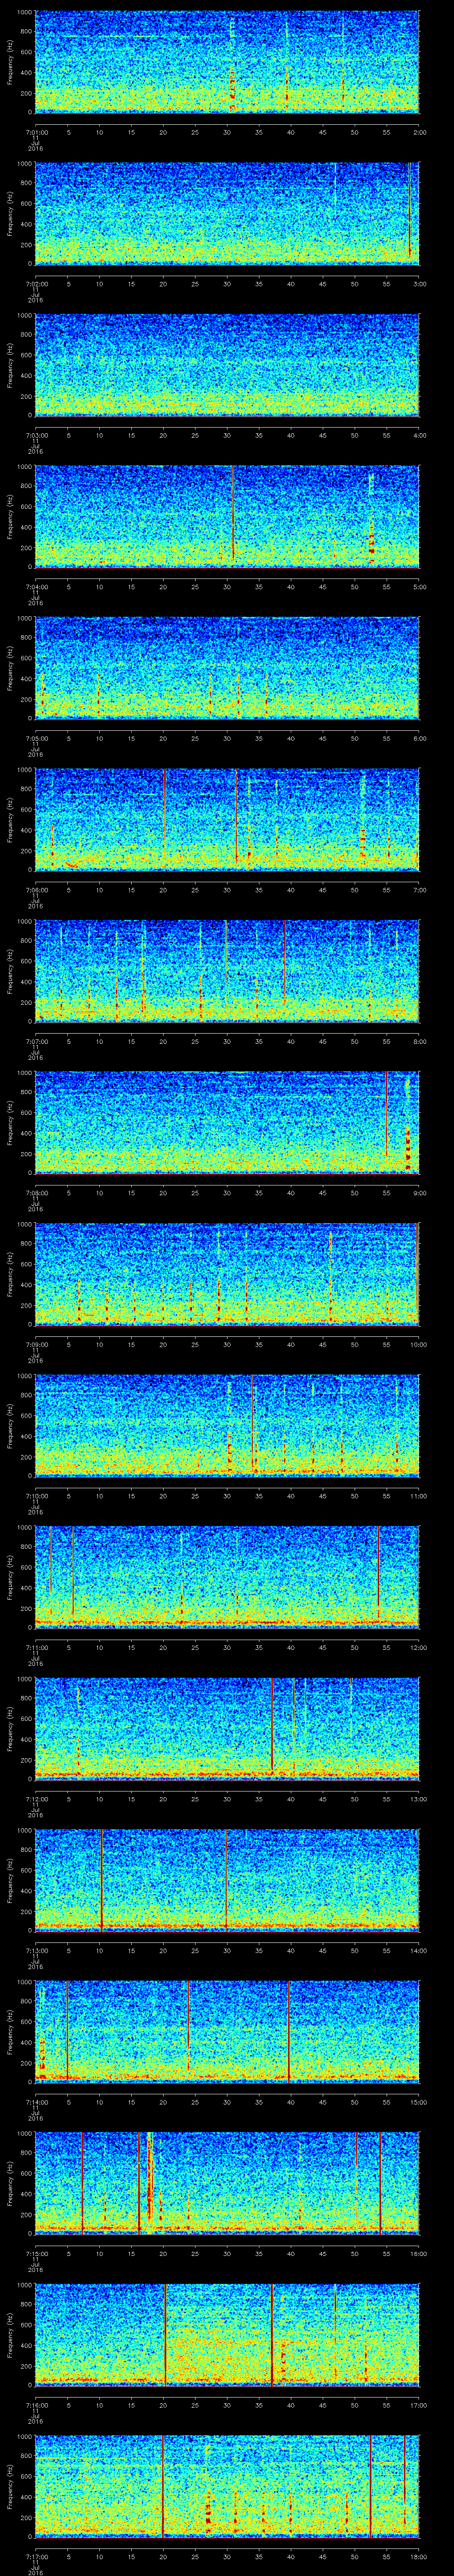Open the spectrogram plot starting at 7:04:00
454x2576 pixels.
coord(227,516)
